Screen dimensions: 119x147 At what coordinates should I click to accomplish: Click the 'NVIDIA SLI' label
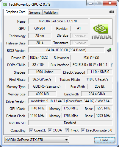[17, 123]
